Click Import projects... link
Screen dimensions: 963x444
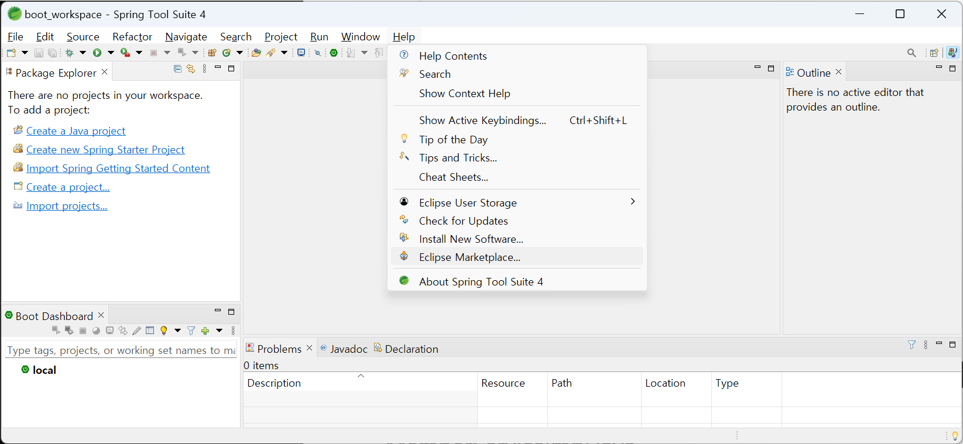tap(67, 206)
